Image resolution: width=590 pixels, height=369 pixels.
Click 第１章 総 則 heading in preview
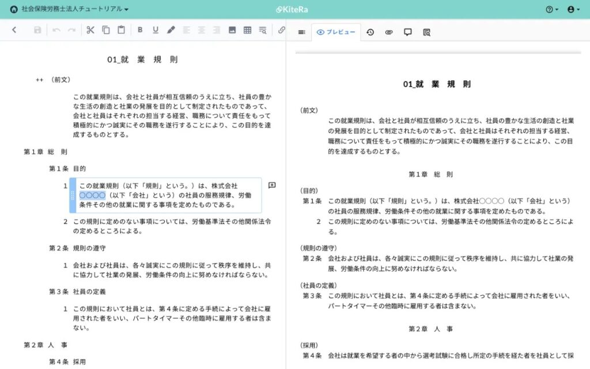pos(431,174)
